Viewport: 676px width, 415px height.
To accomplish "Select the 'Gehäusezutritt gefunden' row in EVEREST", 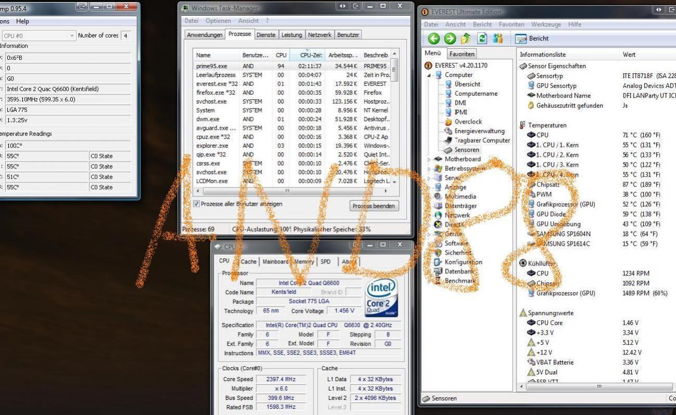I will [x=596, y=106].
